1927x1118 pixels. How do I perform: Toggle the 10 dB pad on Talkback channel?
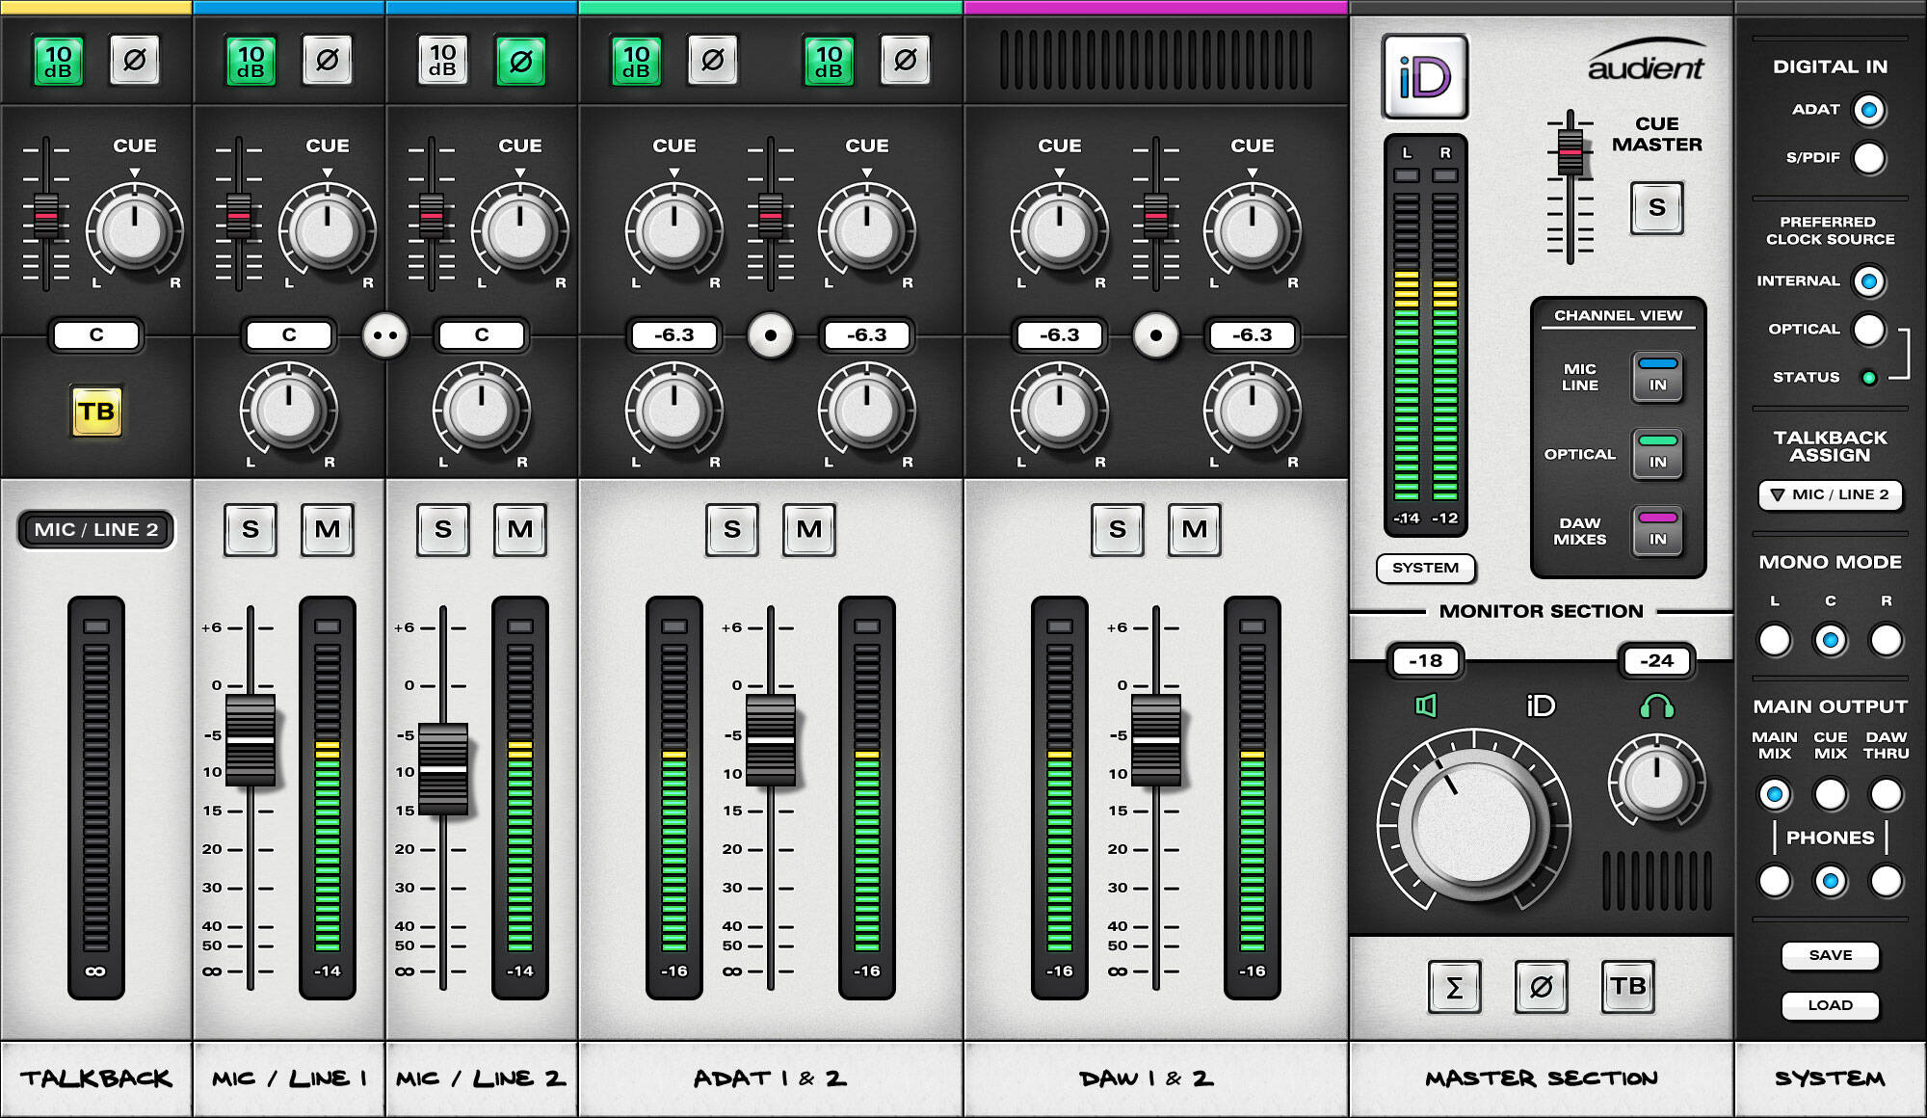58,61
